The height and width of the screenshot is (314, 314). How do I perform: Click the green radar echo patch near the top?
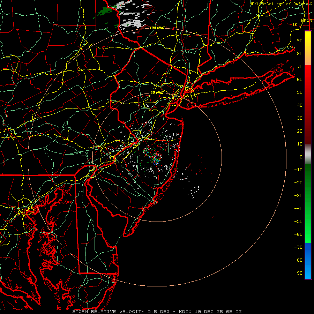pos(106,11)
